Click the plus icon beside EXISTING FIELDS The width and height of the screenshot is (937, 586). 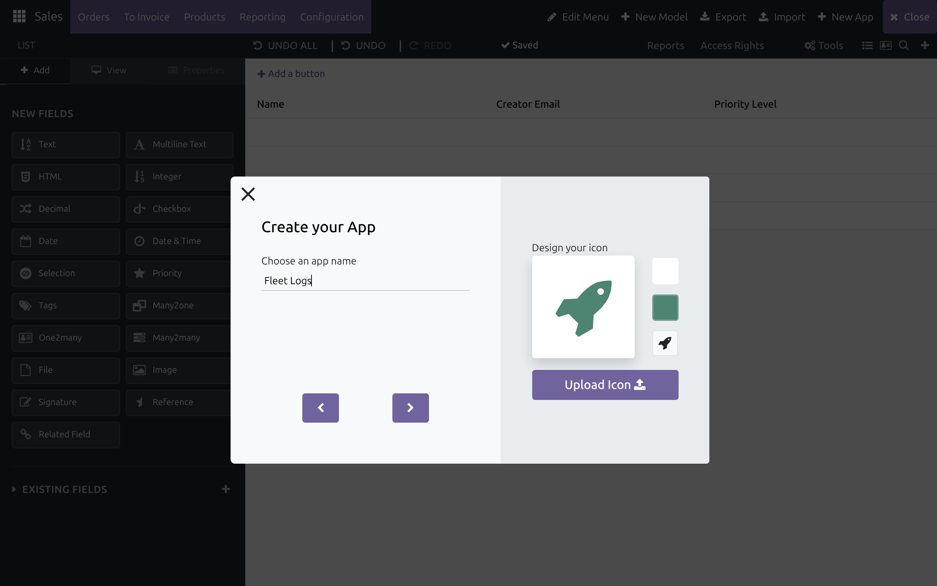coord(226,489)
